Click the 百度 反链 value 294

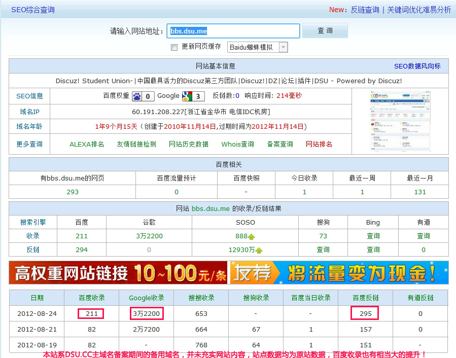coord(82,250)
